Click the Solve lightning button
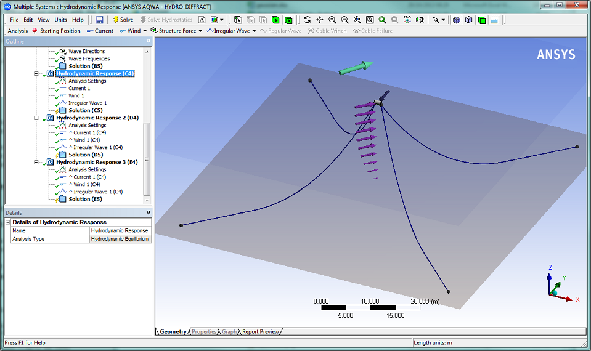This screenshot has height=351, width=591. 123,20
